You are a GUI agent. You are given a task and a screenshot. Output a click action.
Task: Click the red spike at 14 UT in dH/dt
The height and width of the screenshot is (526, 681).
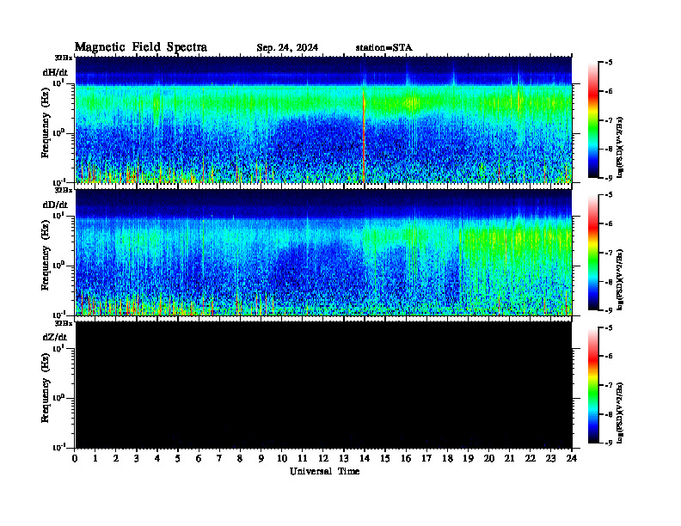[x=364, y=135]
